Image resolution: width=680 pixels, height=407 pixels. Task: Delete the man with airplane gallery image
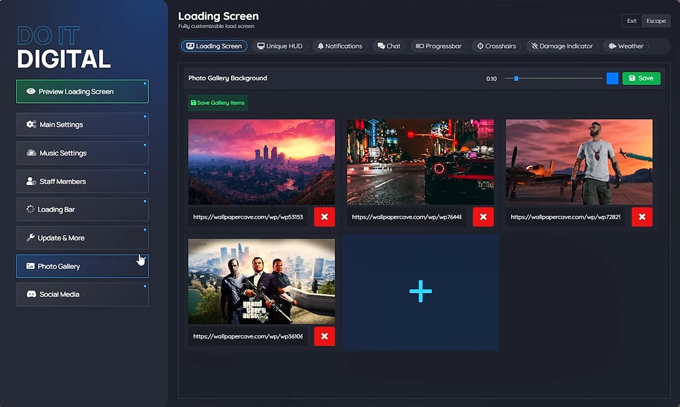(642, 217)
